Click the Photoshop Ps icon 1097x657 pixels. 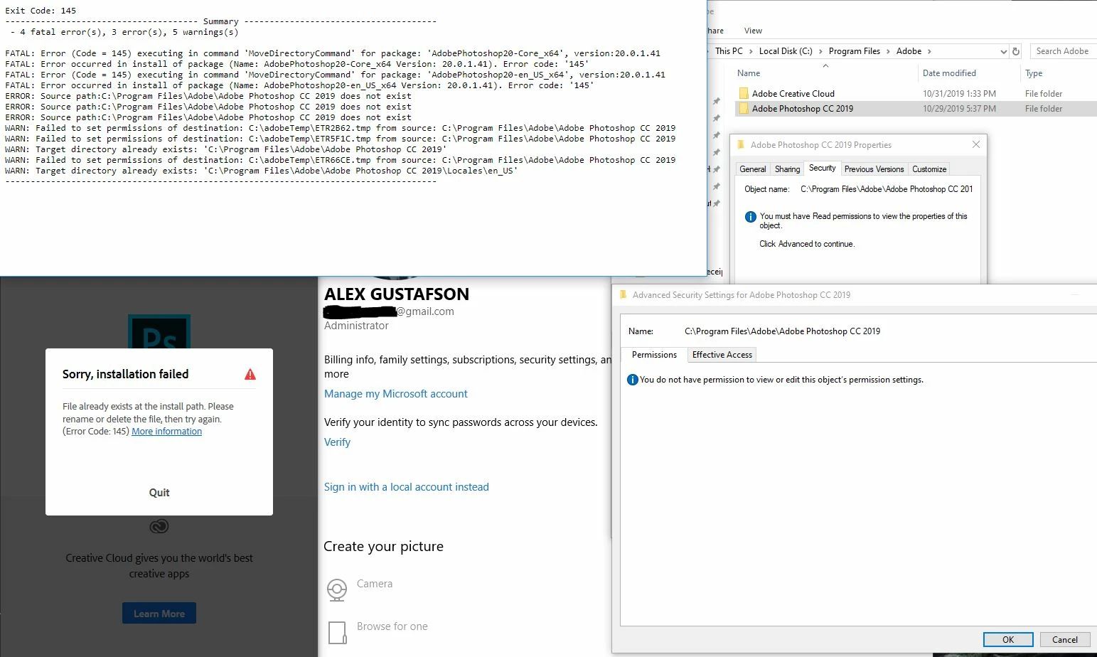159,332
